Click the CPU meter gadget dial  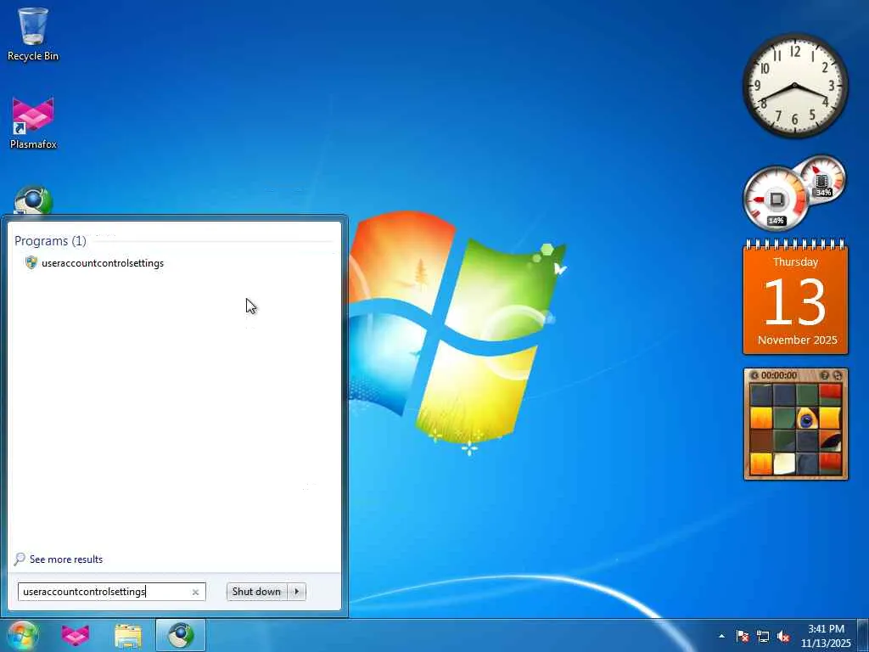click(x=776, y=199)
